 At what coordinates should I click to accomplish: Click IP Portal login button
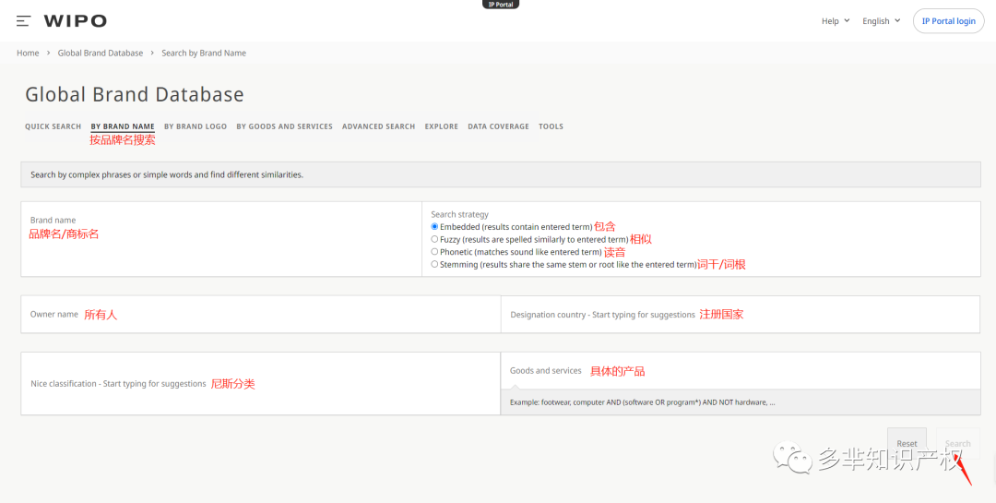[x=948, y=21]
